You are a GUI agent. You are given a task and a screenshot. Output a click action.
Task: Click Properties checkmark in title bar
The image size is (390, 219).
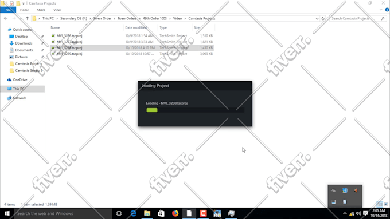(11, 3)
